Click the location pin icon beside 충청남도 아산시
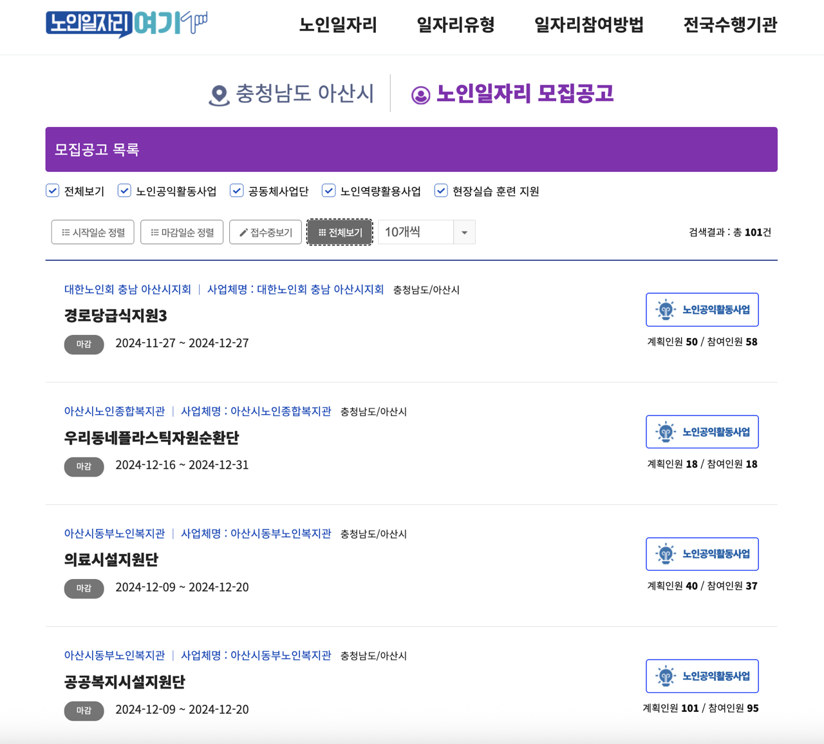 coord(219,93)
